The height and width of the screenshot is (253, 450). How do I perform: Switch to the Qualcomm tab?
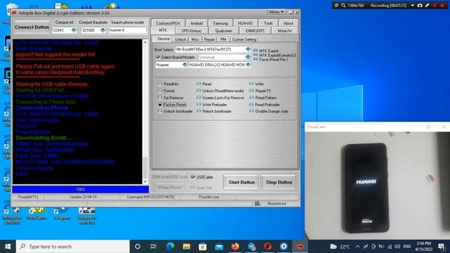[x=224, y=31]
